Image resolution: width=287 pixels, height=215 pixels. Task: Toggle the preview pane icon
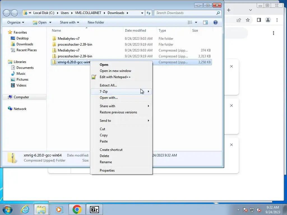(x=205, y=22)
